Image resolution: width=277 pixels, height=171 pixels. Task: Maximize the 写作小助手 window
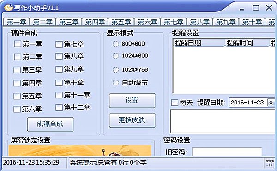(256, 8)
